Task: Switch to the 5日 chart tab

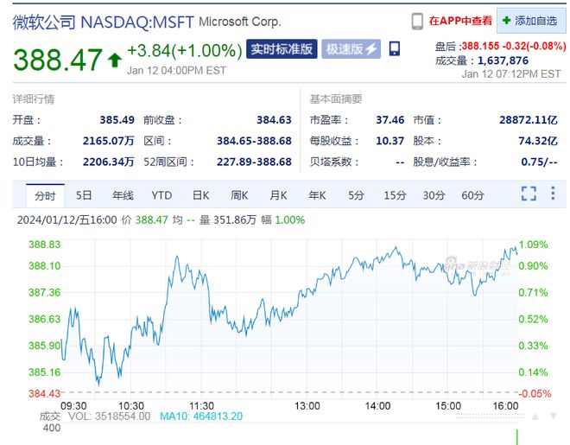Action: [x=84, y=195]
